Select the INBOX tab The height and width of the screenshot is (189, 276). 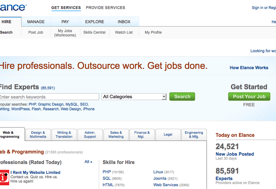coord(124,22)
